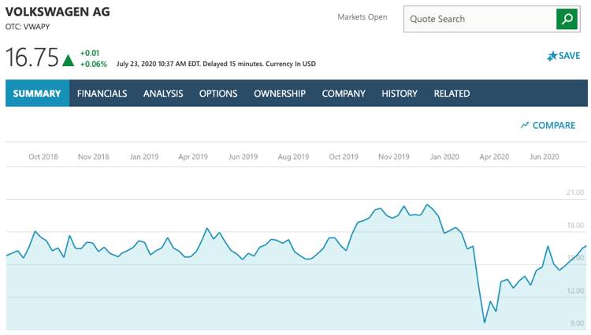Select Oct 2019 on chart timeline
The width and height of the screenshot is (591, 335).
click(344, 156)
